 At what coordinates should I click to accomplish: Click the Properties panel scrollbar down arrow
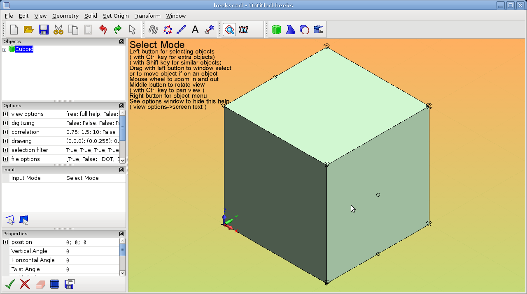122,273
